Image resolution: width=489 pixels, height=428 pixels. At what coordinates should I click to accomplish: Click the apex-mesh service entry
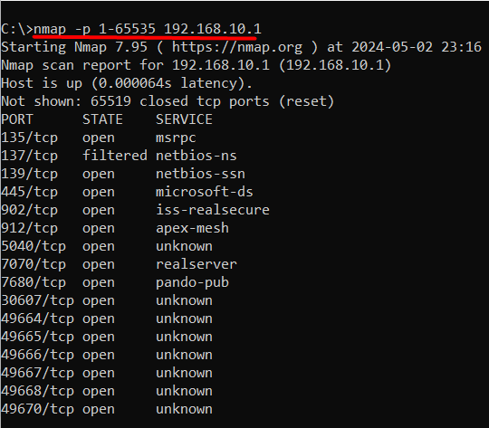click(x=192, y=228)
